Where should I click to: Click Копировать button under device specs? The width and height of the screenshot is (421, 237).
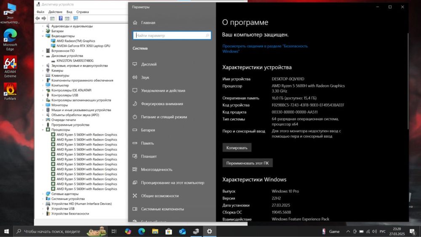click(x=237, y=148)
